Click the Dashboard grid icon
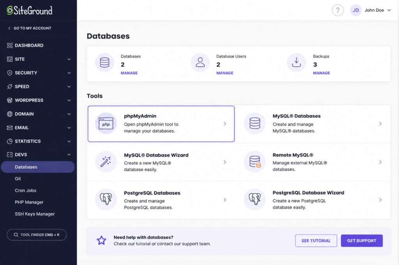This screenshot has width=399, height=265. tap(10, 46)
